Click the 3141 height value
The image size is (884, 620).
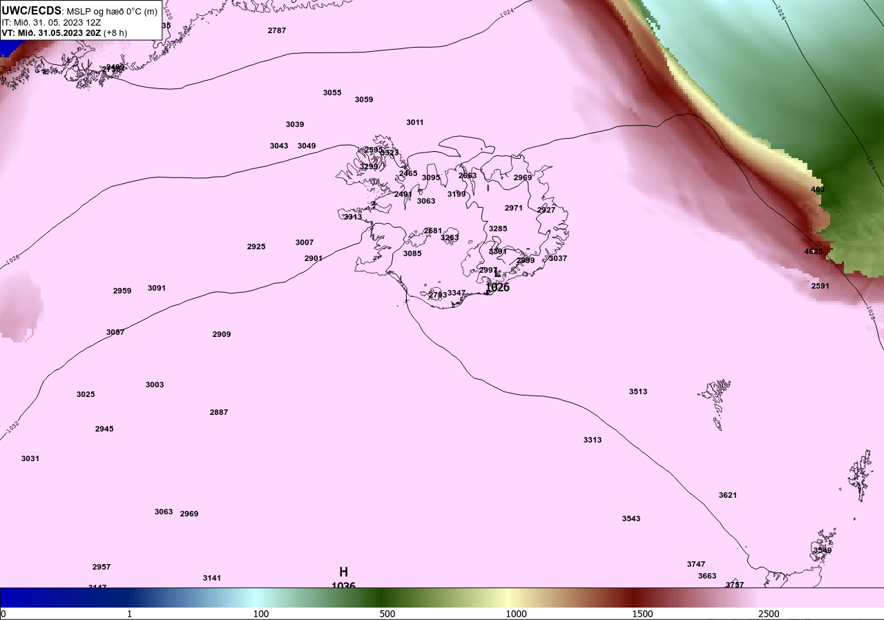point(212,578)
